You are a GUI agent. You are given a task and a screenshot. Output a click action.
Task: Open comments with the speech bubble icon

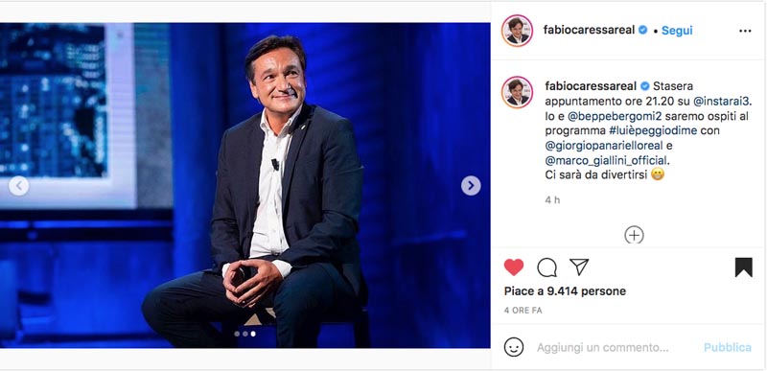(546, 267)
